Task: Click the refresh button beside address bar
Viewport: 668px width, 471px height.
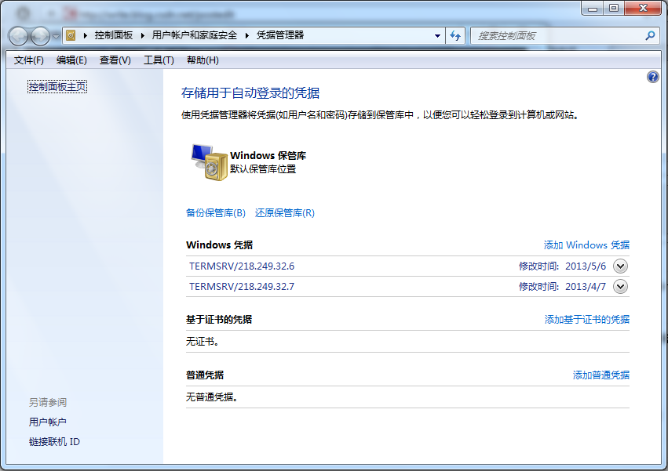Action: click(x=455, y=36)
